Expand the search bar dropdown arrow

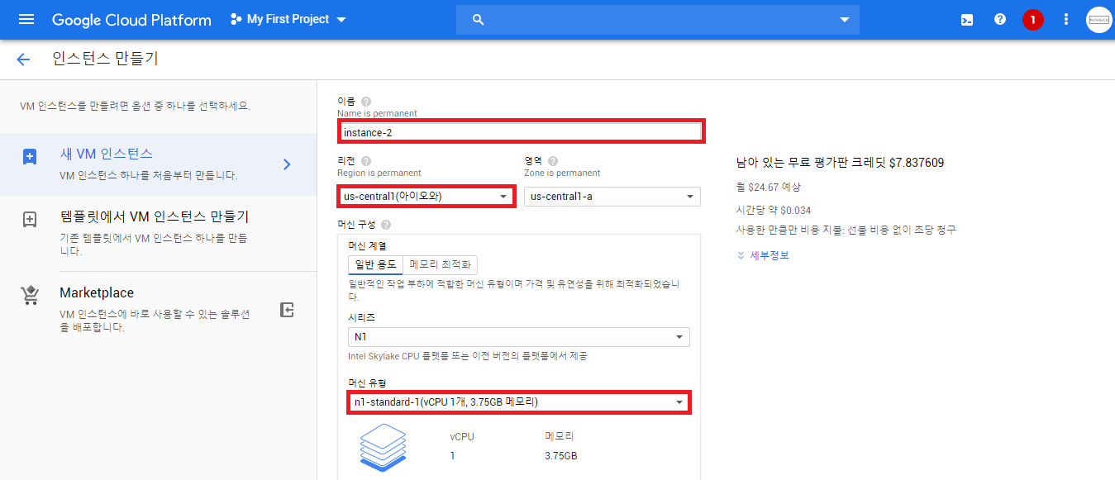click(x=844, y=20)
